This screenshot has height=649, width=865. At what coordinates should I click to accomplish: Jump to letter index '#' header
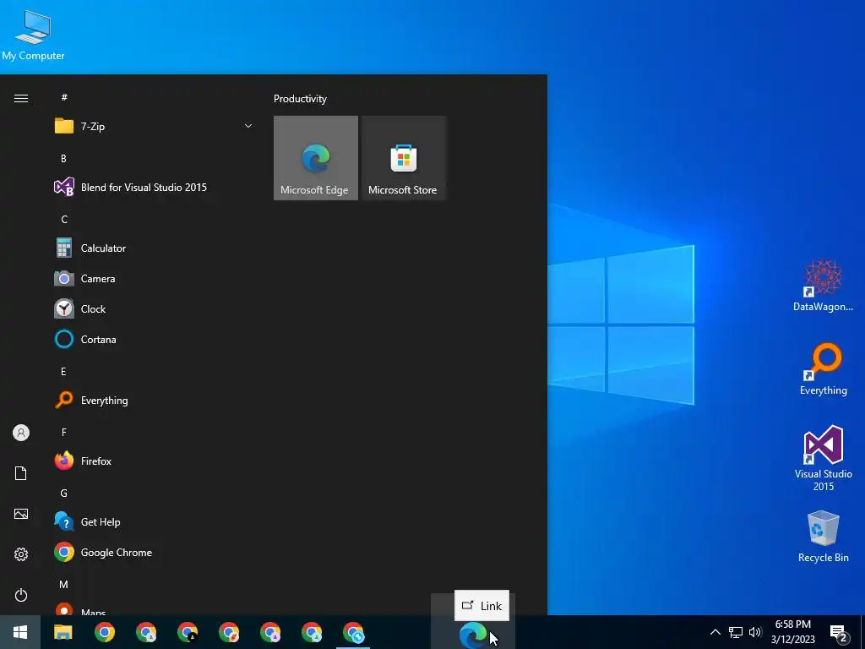[x=64, y=97]
